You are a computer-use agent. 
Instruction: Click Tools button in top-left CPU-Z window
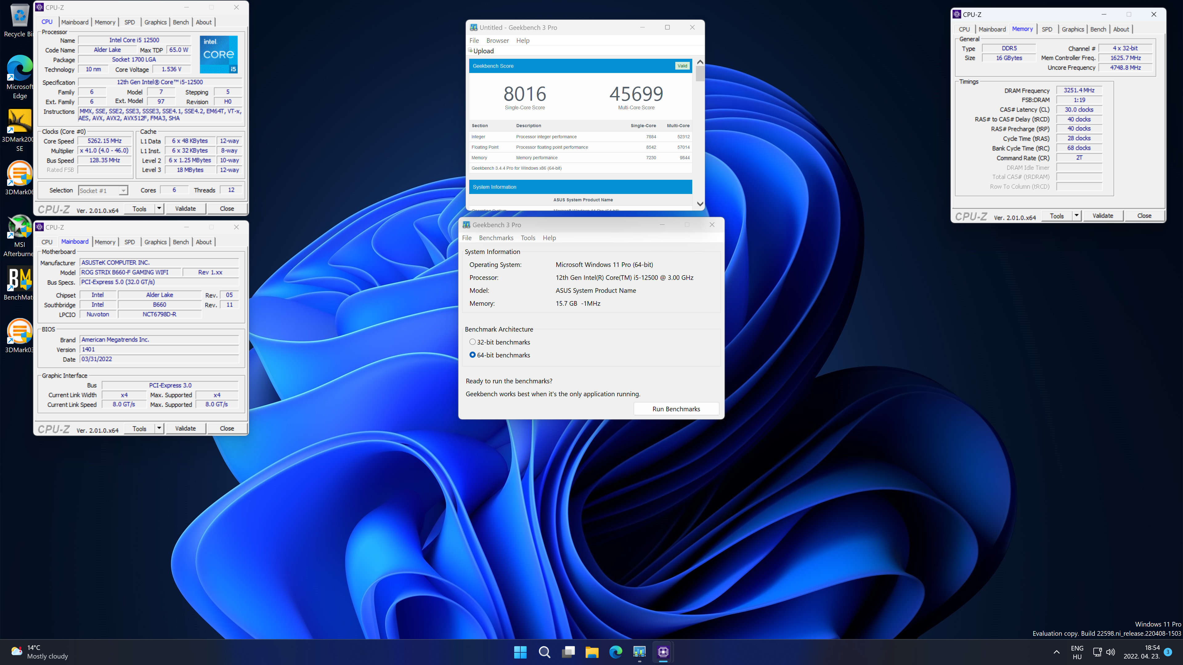(139, 208)
